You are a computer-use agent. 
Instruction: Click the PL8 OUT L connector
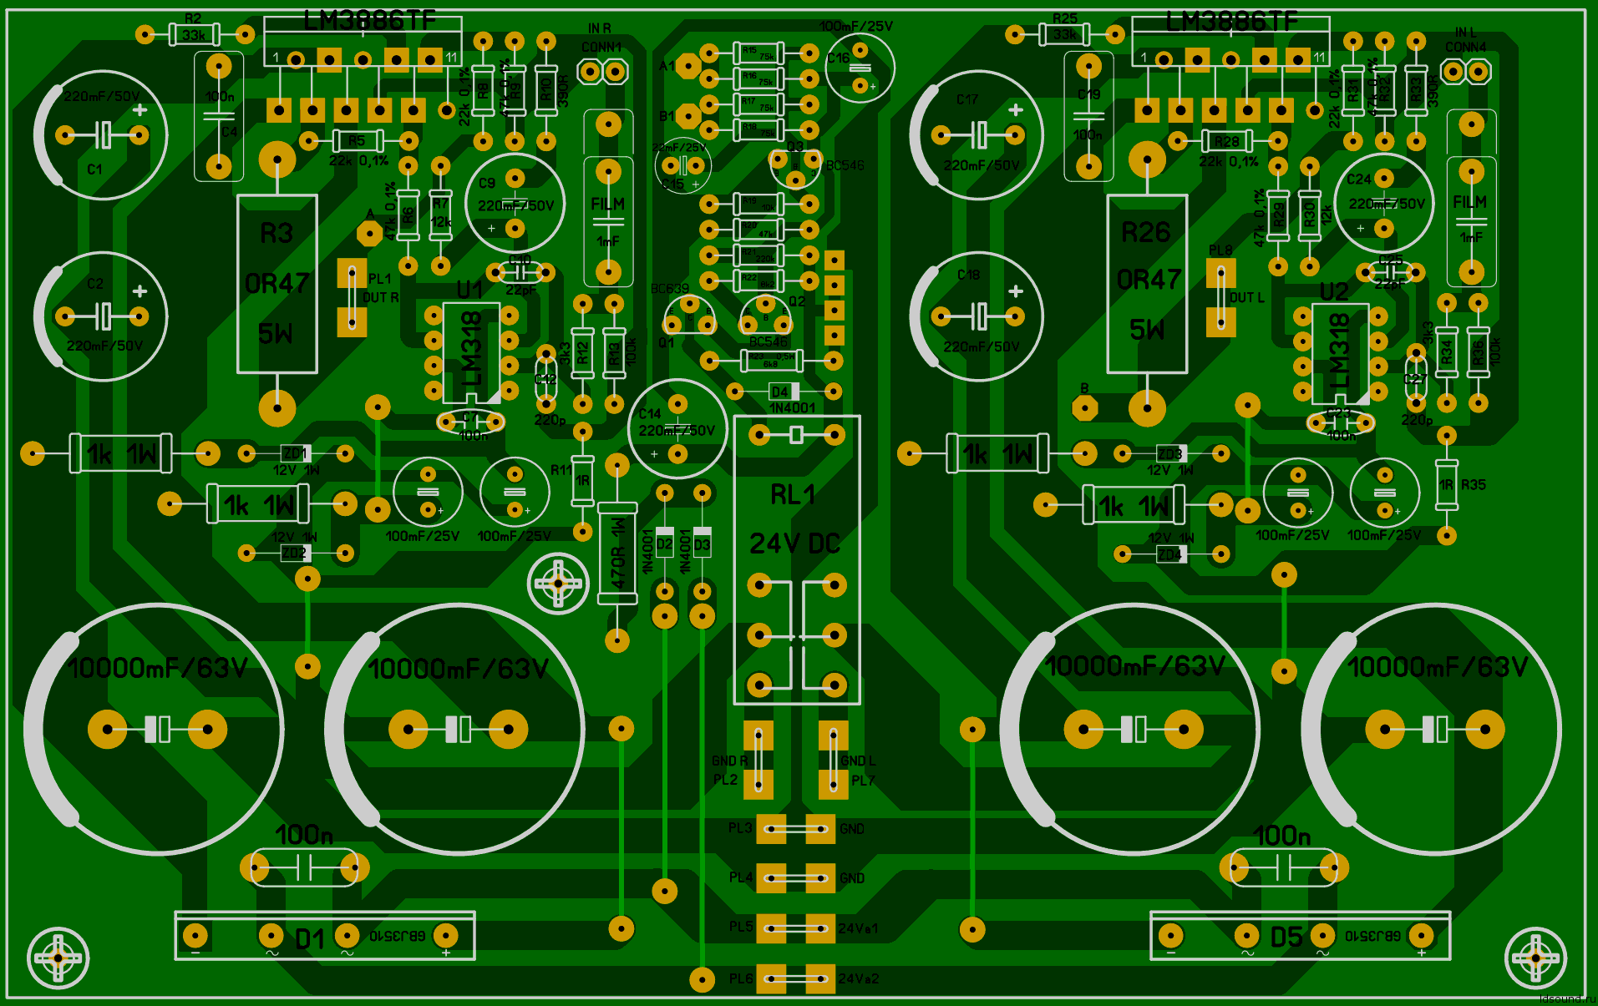pos(1220,297)
